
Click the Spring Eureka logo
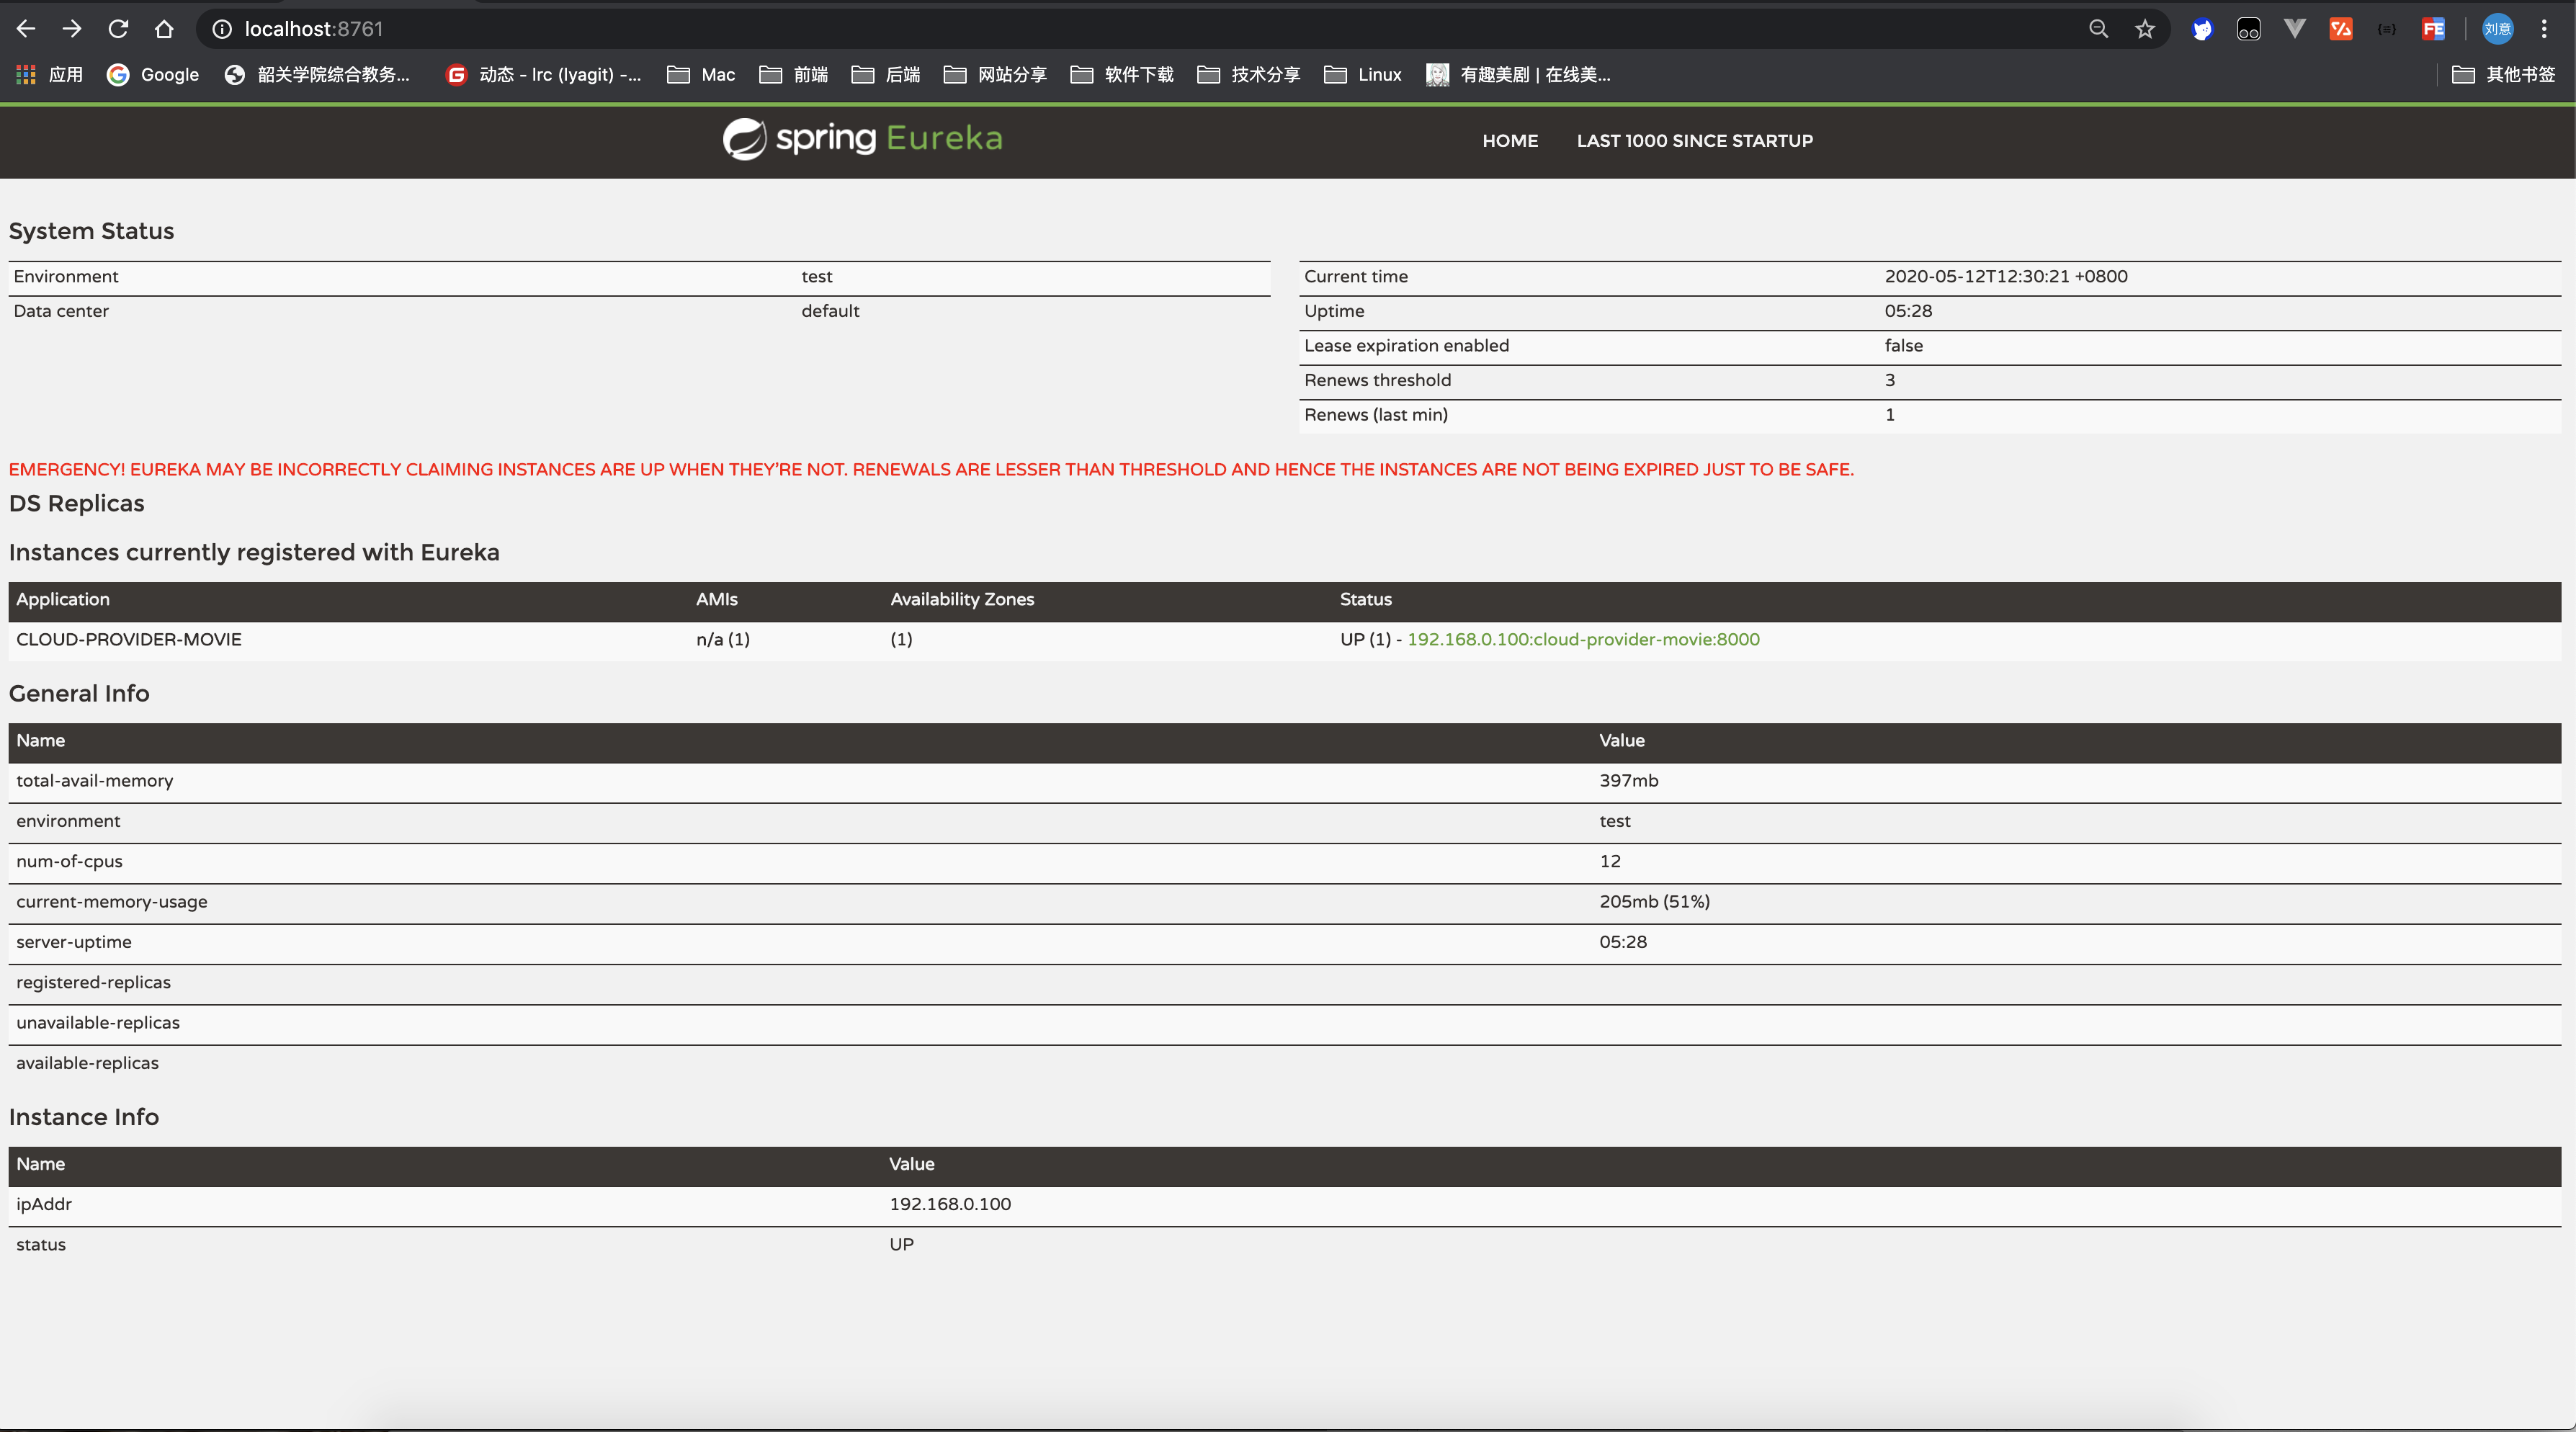pos(862,139)
